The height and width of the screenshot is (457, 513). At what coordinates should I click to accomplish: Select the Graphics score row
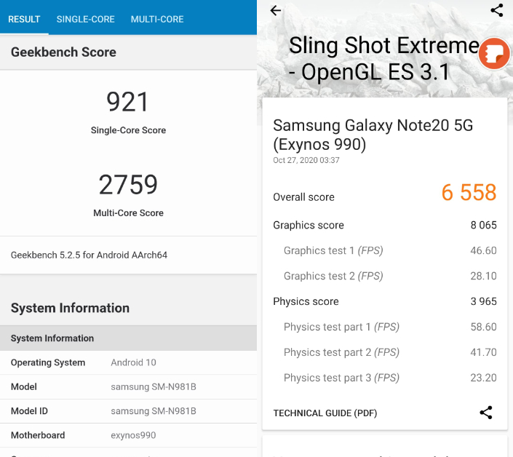click(385, 225)
